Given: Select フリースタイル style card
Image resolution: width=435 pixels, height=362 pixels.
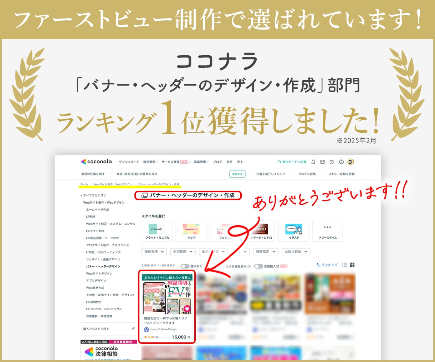Looking at the screenshot, I should (x=328, y=230).
